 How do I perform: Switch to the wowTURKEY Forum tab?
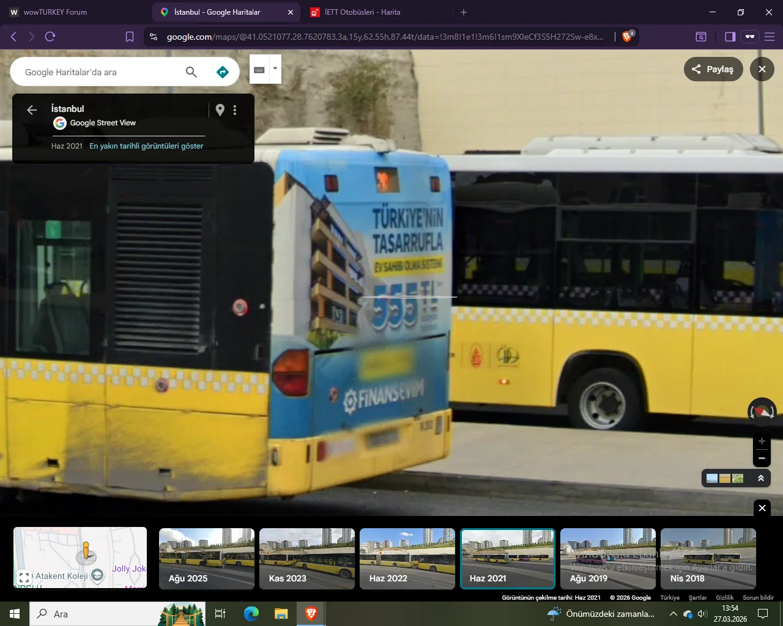pyautogui.click(x=55, y=12)
